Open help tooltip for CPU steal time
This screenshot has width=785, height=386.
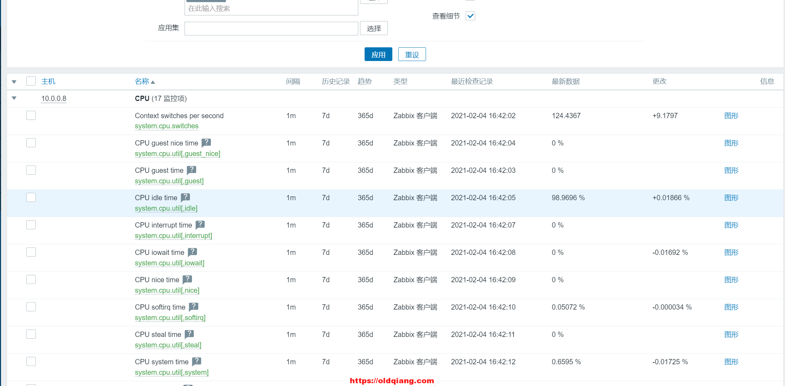coord(189,334)
